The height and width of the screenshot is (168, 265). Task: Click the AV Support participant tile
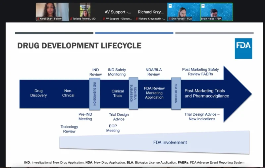(118, 12)
